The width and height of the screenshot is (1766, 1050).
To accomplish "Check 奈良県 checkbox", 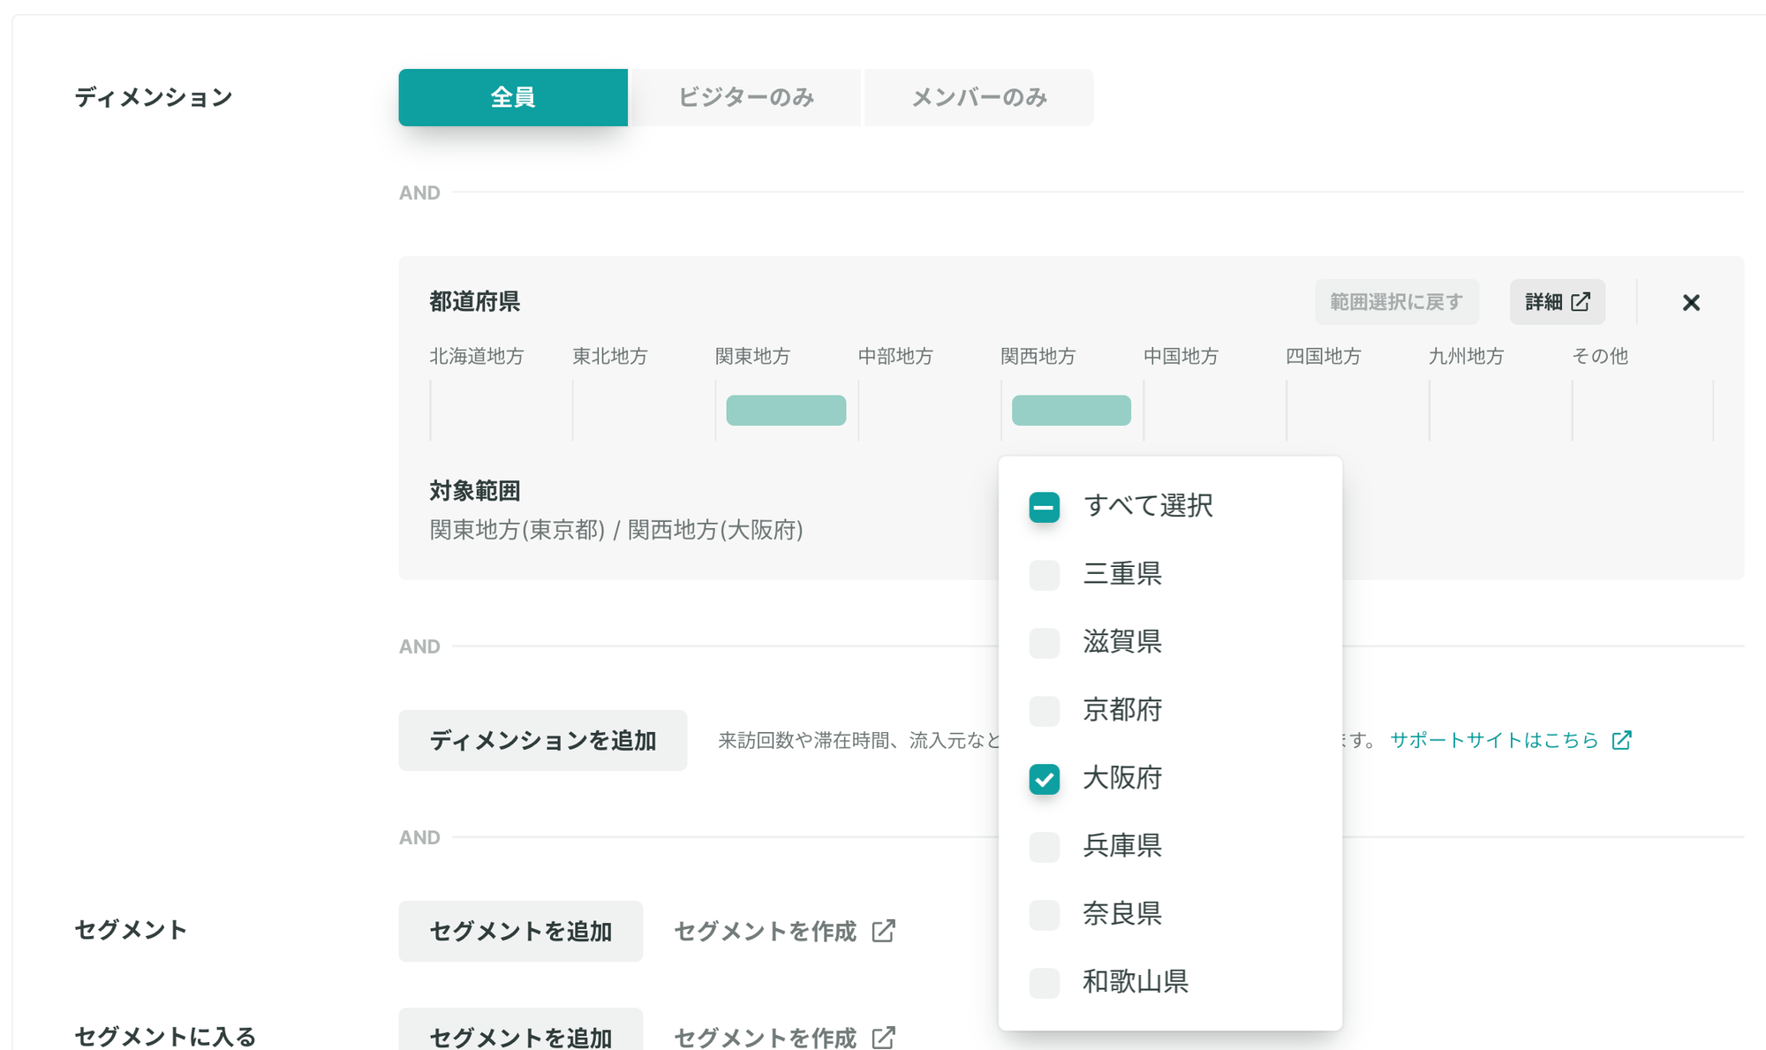I will (x=1045, y=915).
